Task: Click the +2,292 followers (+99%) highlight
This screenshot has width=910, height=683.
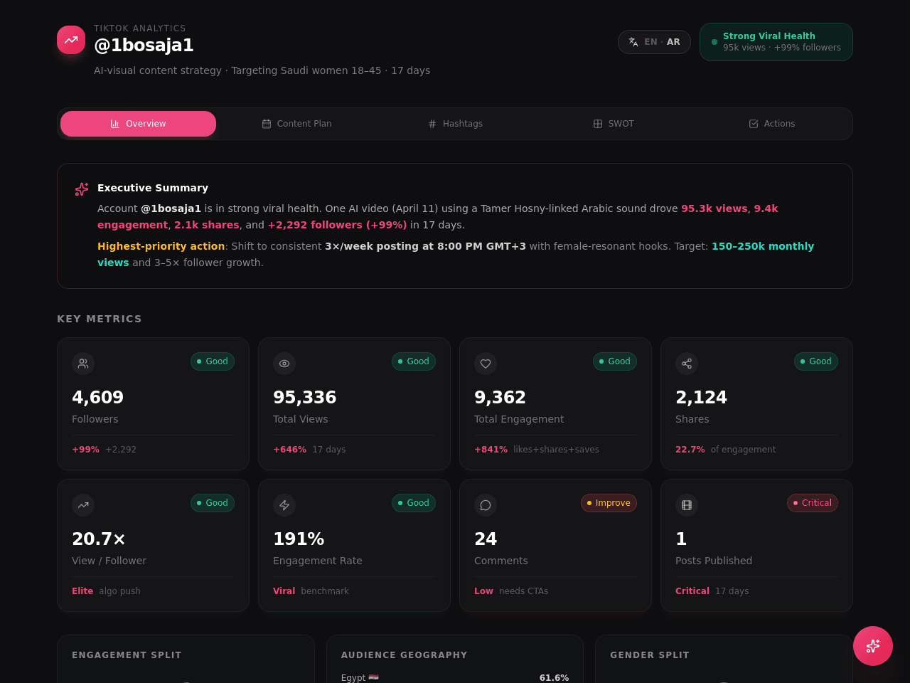Action: coord(337,225)
